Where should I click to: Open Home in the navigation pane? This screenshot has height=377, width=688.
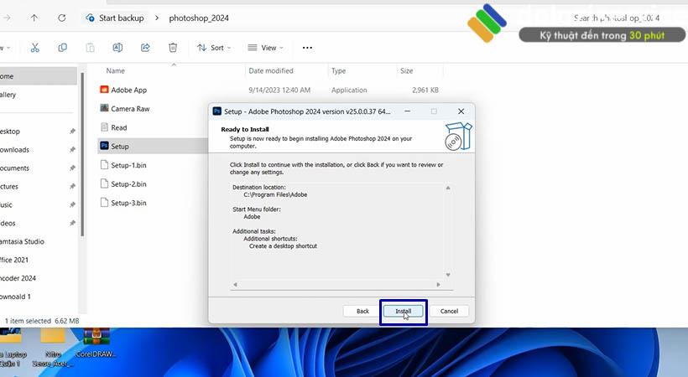click(x=38, y=76)
